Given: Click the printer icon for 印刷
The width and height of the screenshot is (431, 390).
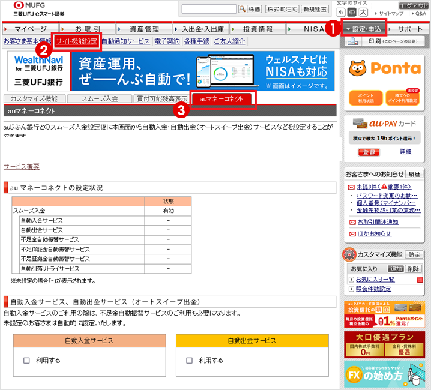Looking at the screenshot, I should click(354, 41).
